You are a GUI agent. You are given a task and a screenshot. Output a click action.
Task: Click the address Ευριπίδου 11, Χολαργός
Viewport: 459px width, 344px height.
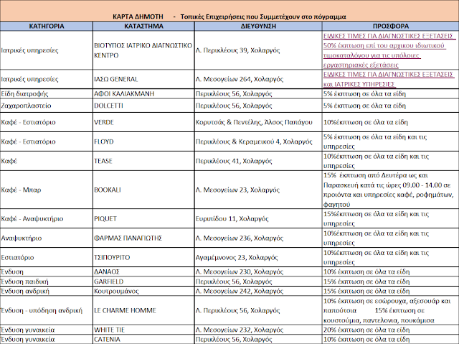tap(232, 218)
